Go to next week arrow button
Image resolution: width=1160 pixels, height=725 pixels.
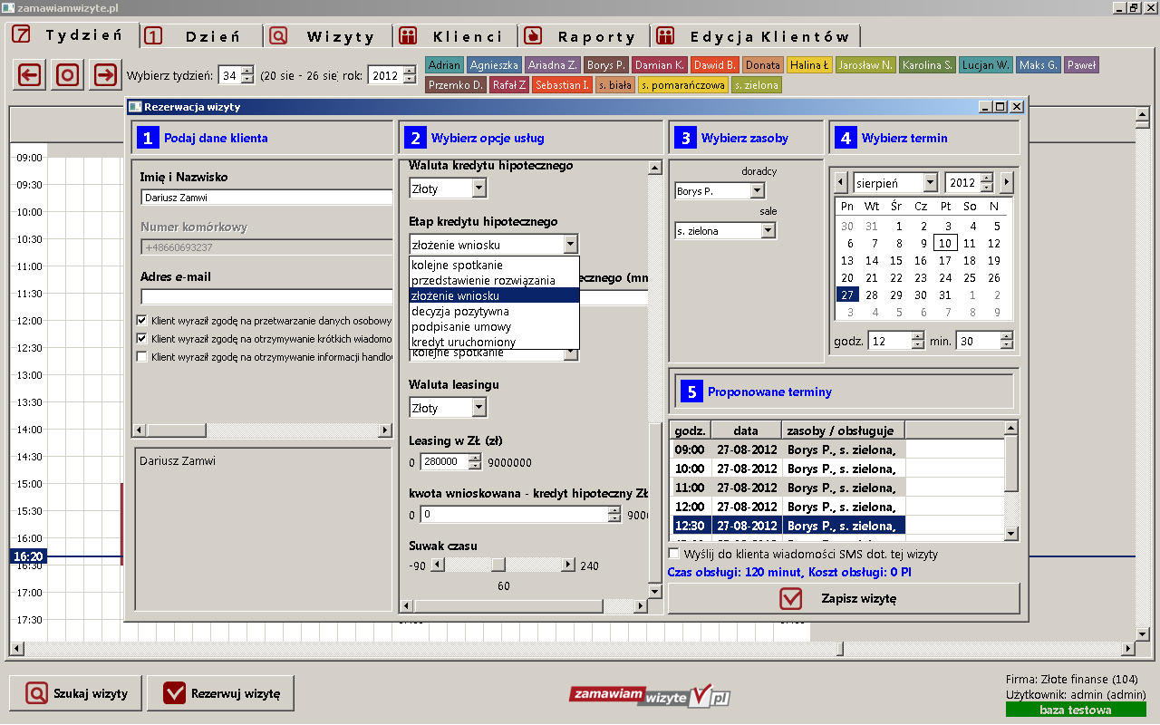[x=106, y=74]
